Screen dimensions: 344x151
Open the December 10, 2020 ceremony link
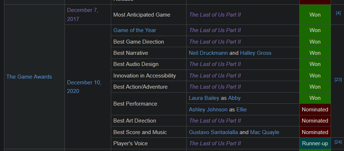84,87
